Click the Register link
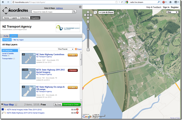The height and width of the screenshot is (120, 182). pyautogui.click(x=175, y=7)
